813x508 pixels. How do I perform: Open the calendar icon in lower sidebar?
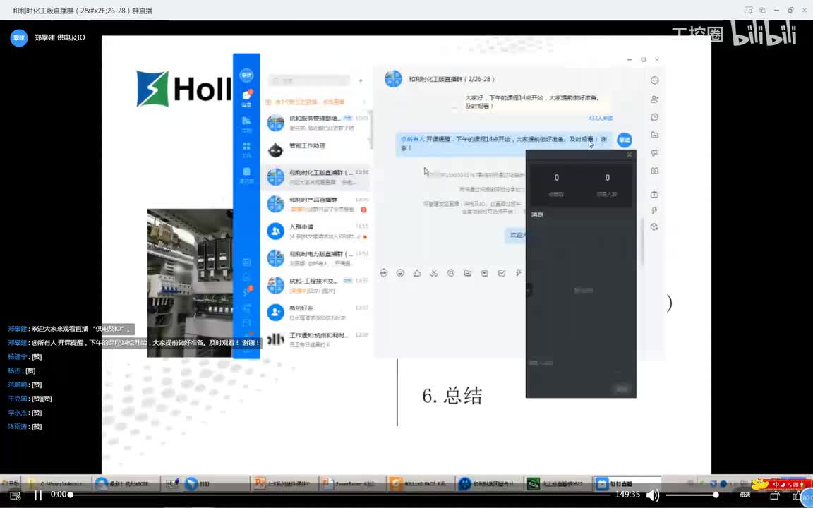pyautogui.click(x=247, y=262)
